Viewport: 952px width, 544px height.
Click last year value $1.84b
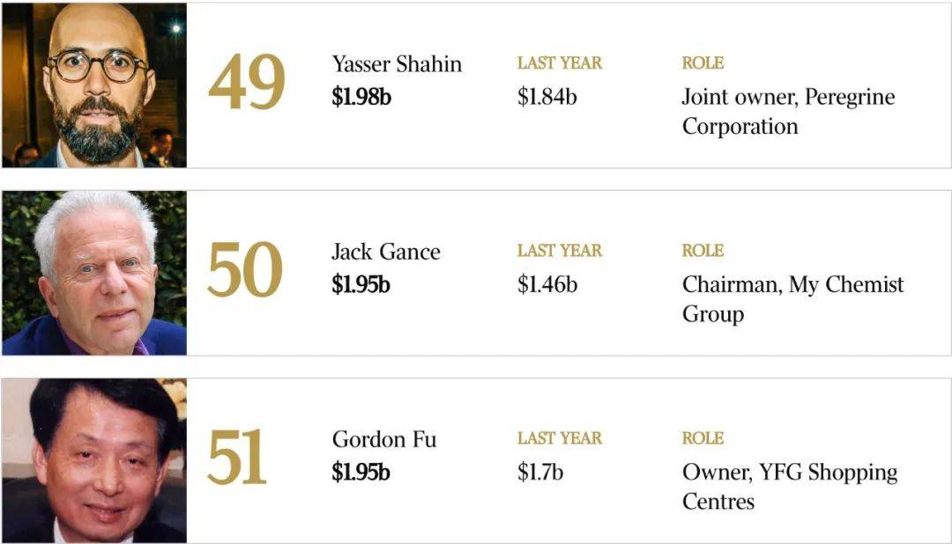(547, 97)
